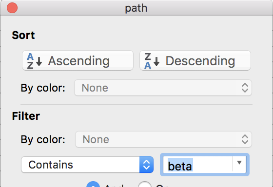Click the path title bar text
The width and height of the screenshot is (273, 187).
[x=136, y=8]
